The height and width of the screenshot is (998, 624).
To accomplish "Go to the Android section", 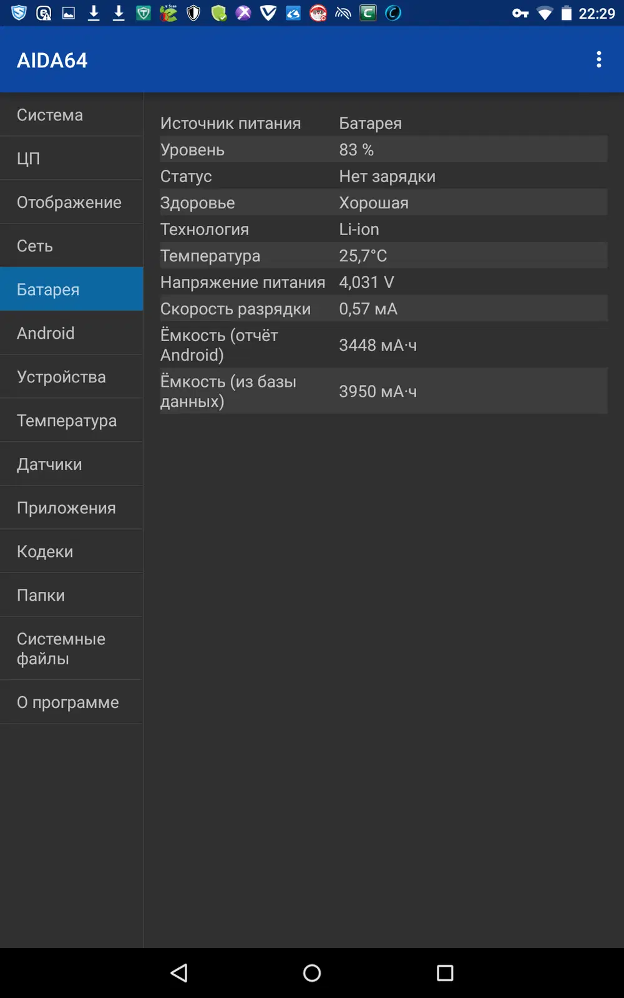I will (71, 333).
